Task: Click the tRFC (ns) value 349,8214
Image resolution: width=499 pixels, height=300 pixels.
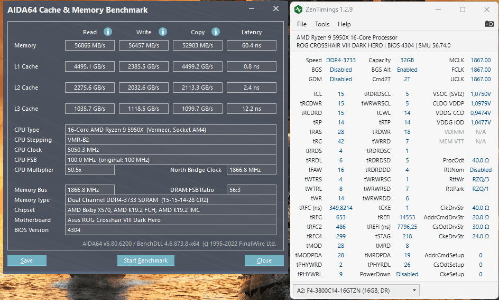Action: (x=341, y=208)
